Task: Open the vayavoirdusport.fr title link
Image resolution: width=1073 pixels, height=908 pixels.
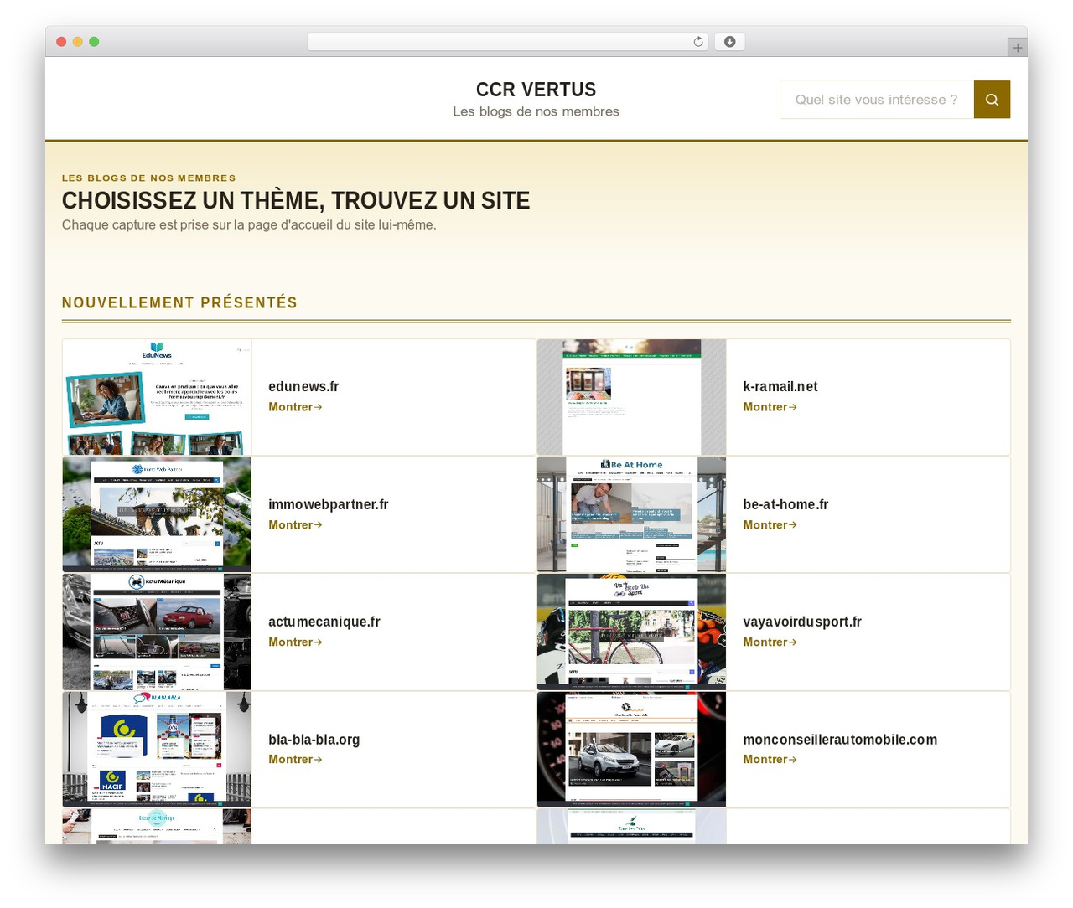Action: point(802,622)
